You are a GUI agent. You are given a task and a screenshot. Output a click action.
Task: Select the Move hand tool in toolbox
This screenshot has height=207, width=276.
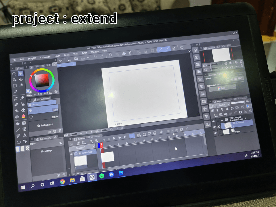(20, 73)
